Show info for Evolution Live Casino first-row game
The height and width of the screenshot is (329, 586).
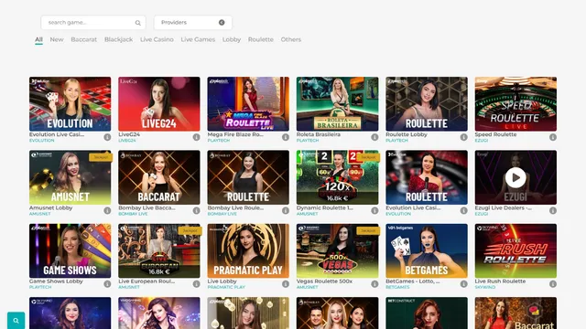click(x=107, y=137)
